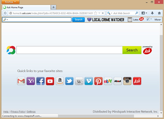Open toolbar search type dropdown magnifier
164x119 pixels.
[6, 20]
